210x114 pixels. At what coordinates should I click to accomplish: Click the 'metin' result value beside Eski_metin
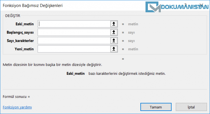133,24
